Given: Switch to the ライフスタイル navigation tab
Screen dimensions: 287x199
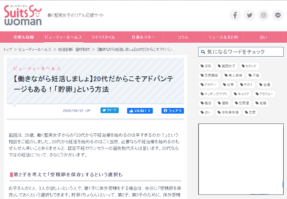Looking at the screenshot, I should pos(103,37).
